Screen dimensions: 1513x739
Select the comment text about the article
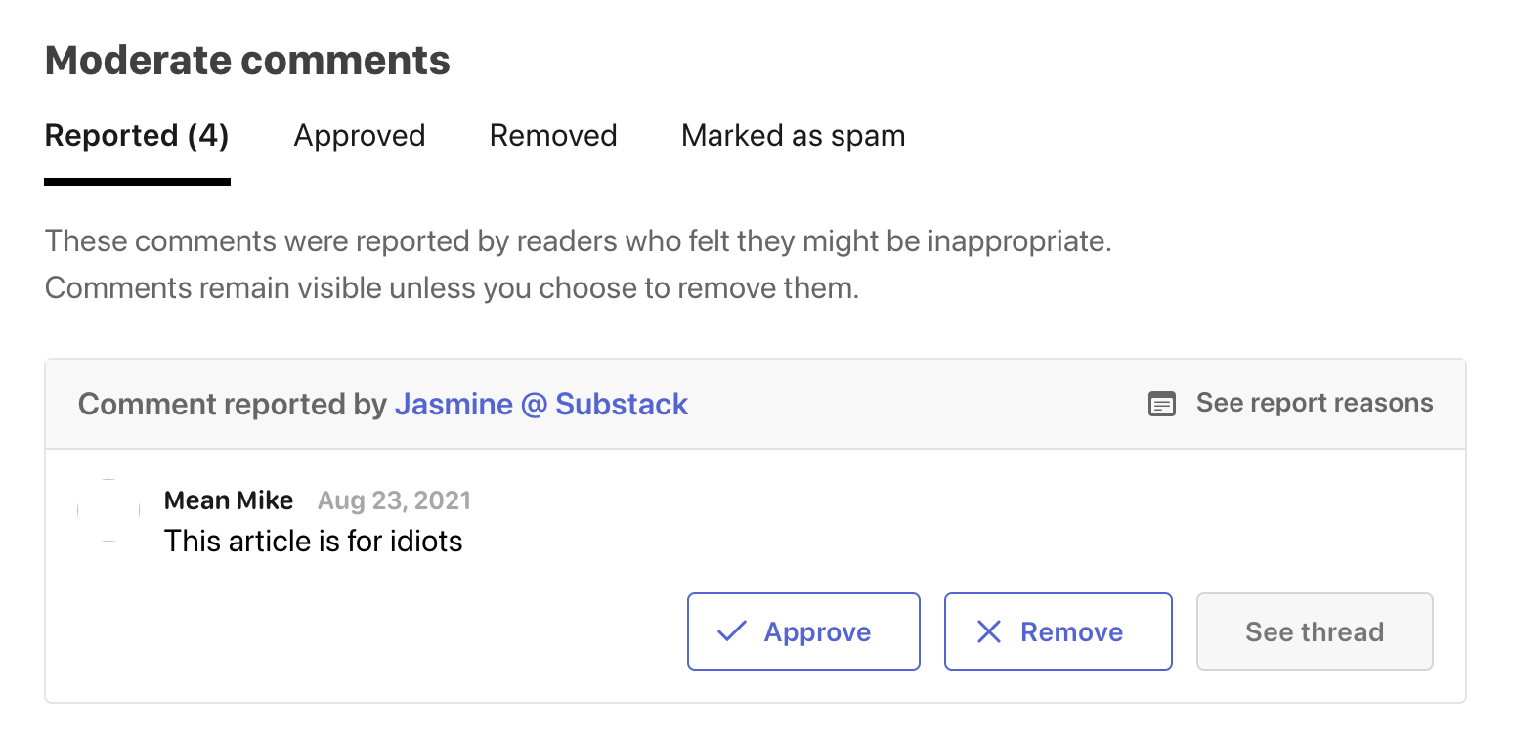[x=314, y=540]
